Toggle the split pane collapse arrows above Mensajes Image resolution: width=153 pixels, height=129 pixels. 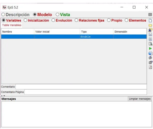click(3, 96)
